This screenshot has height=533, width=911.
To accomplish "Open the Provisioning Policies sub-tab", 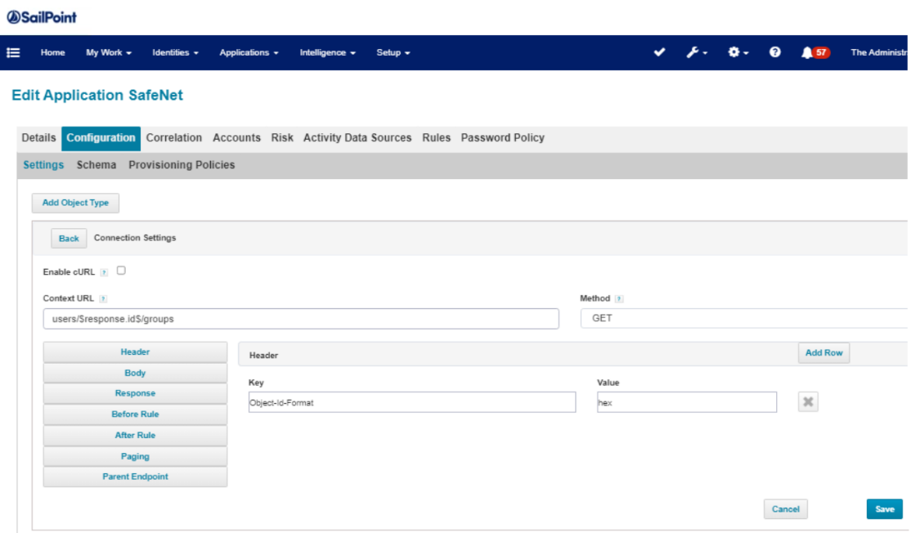I will (x=182, y=165).
